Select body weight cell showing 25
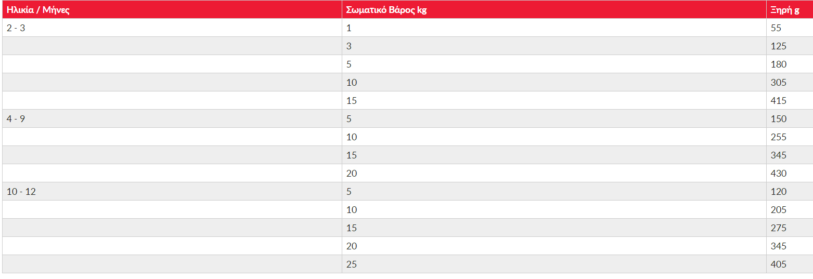813x279 pixels. 554,264
